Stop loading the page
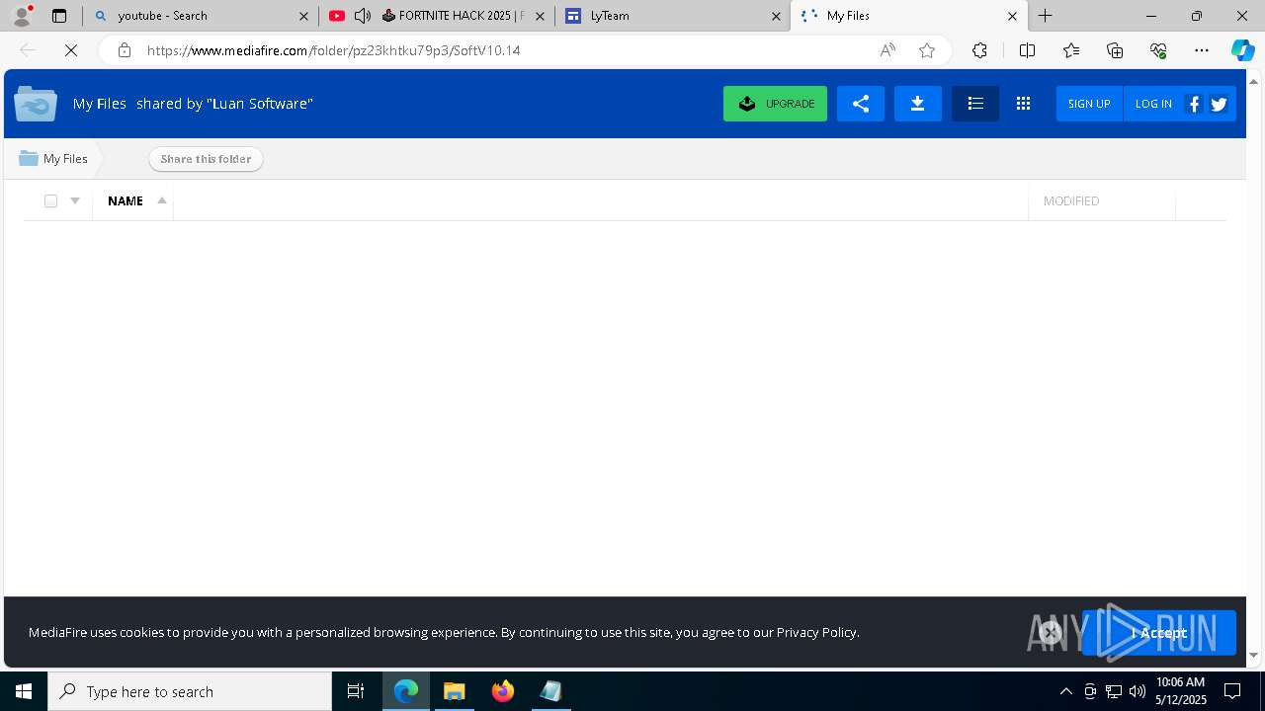 71,50
